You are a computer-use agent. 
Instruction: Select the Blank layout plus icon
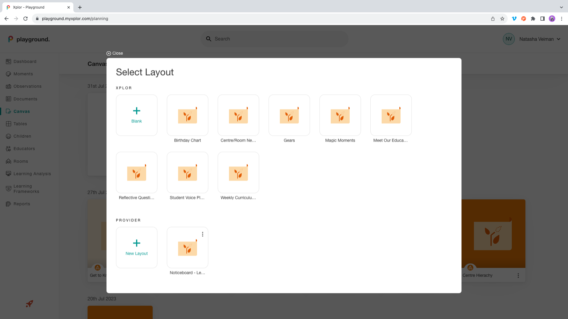(136, 111)
